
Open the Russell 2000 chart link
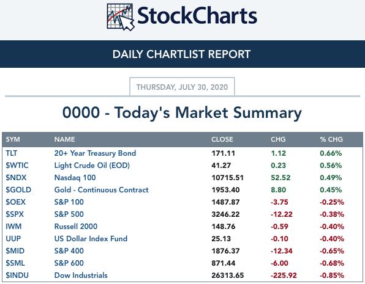tap(76, 227)
